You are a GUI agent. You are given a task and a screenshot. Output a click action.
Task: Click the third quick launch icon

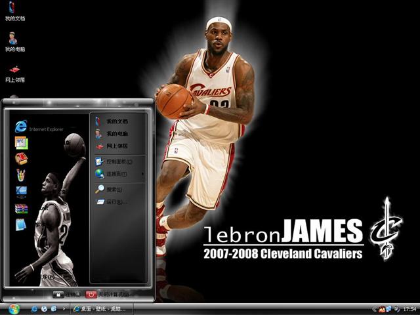[x=54, y=309]
